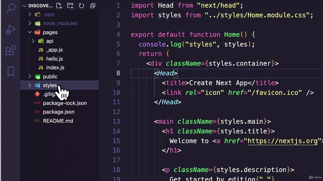Collapse the DISCOVE... project section

[25, 6]
